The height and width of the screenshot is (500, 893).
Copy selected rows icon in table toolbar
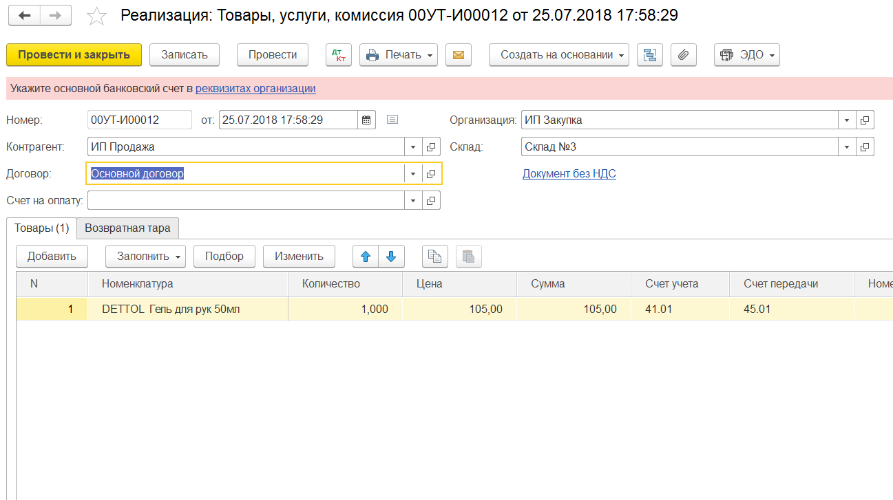point(434,257)
